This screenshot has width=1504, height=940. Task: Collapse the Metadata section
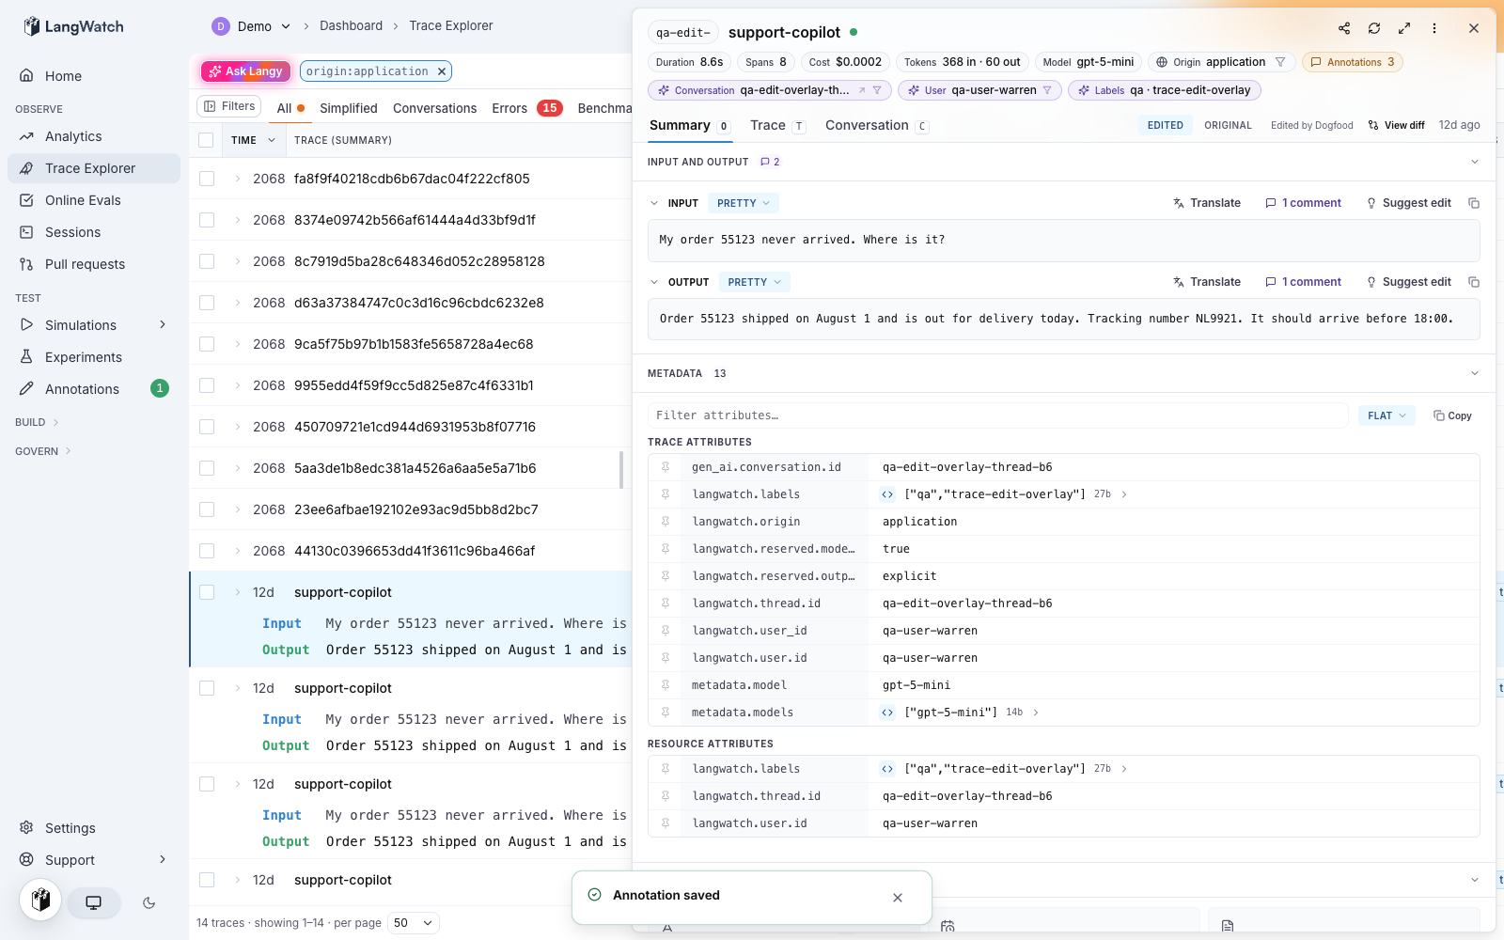coord(1474,373)
